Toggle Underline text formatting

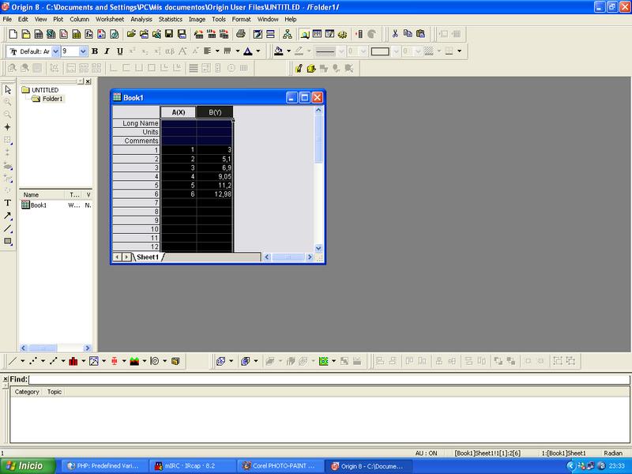click(119, 51)
